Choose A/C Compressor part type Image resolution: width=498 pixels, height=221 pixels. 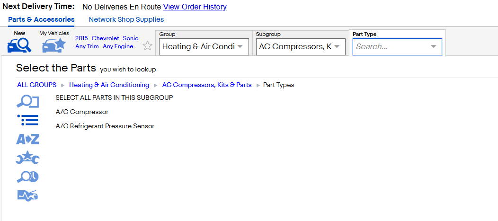82,112
